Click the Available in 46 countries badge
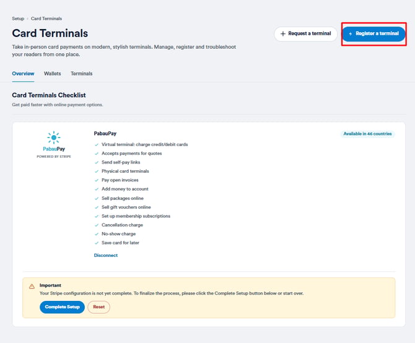415x343 pixels. (367, 134)
